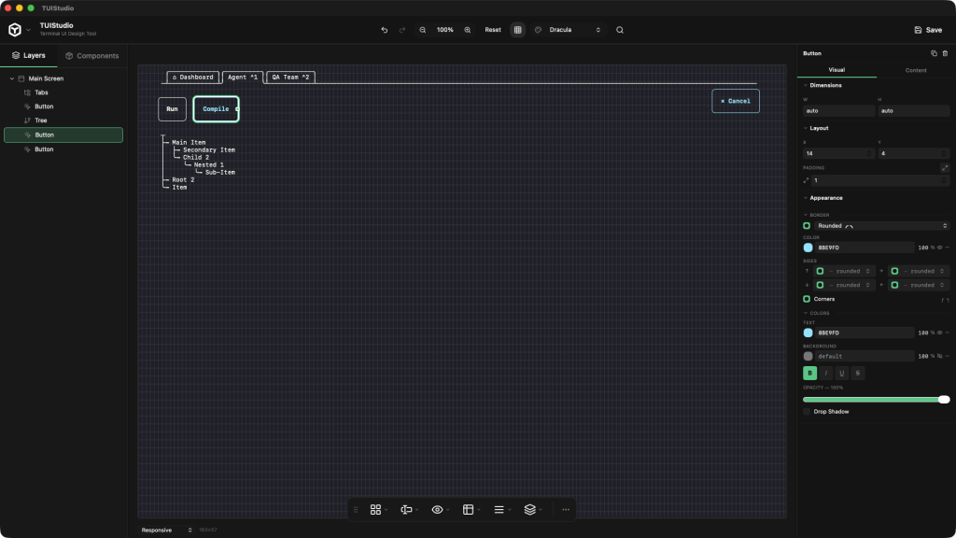Toggle the left side border checkbox
The height and width of the screenshot is (538, 956).
(x=894, y=285)
